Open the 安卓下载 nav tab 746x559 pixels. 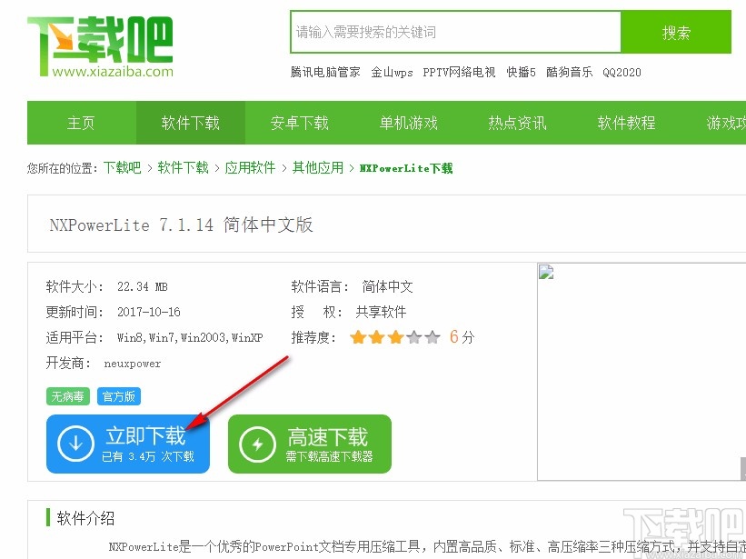click(x=300, y=123)
